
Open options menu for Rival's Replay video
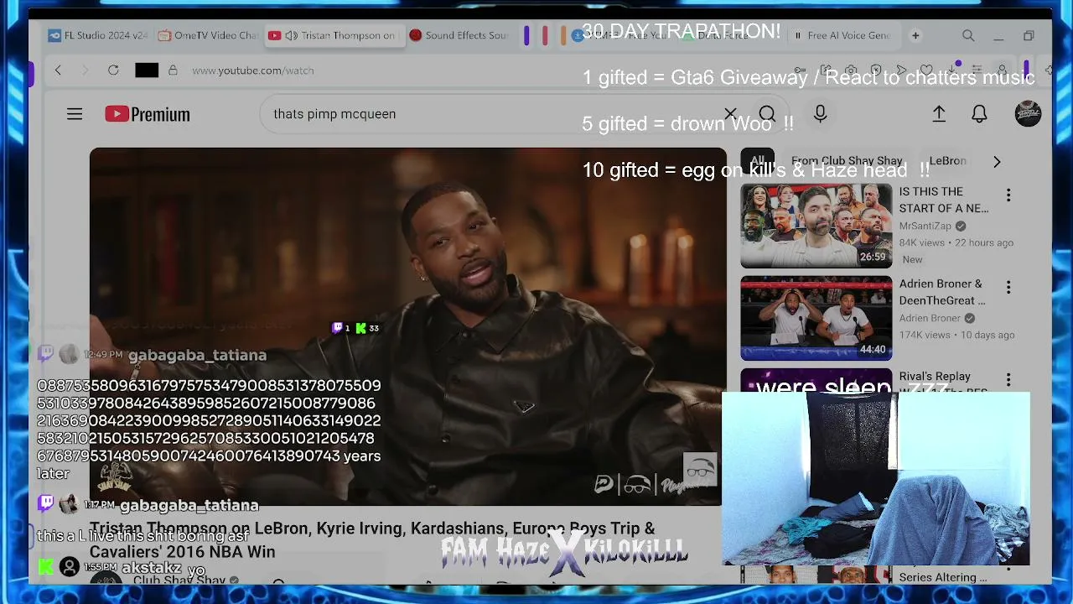(1008, 379)
